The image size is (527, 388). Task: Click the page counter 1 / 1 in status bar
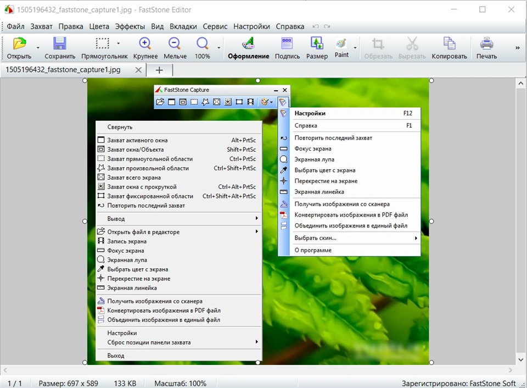click(15, 383)
